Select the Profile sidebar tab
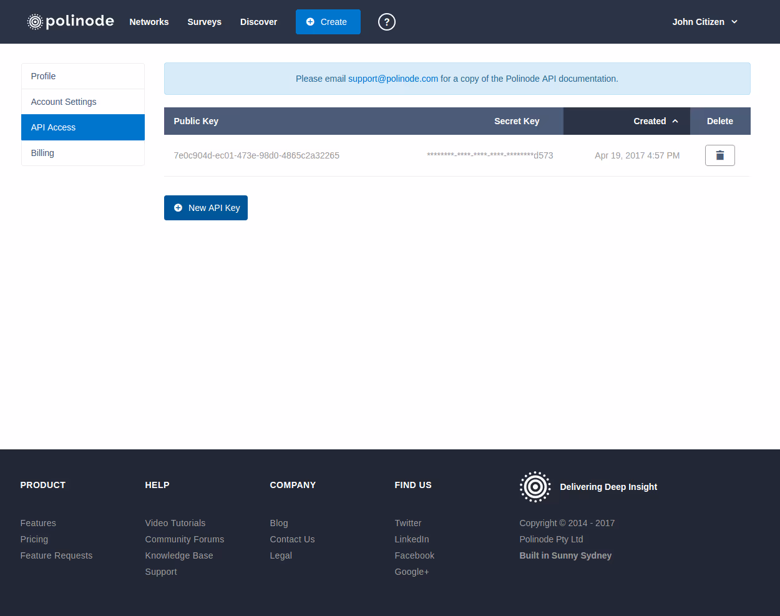This screenshot has width=780, height=616. coord(83,76)
